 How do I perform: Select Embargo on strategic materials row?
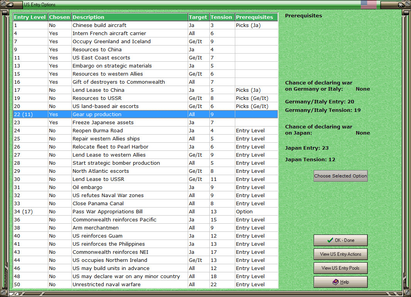(146, 66)
